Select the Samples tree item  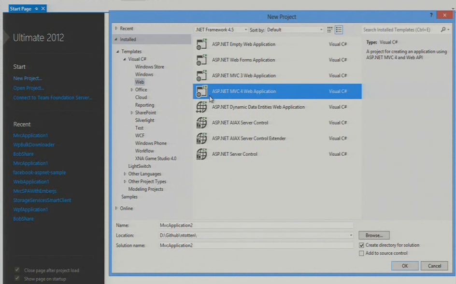[x=129, y=197]
